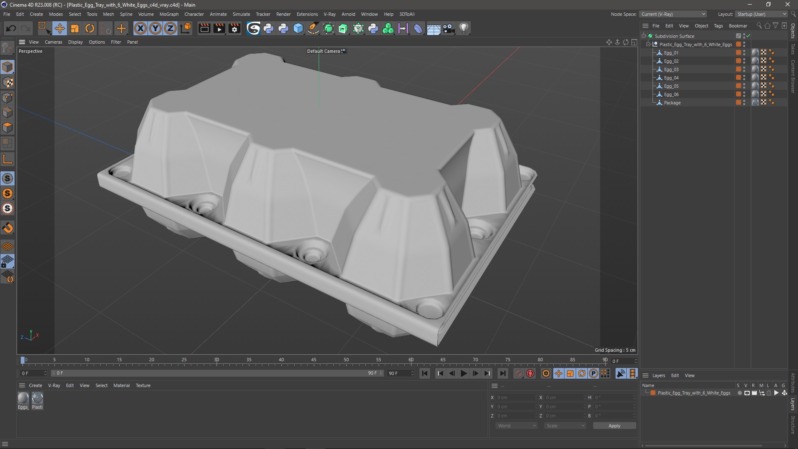Add a Cube primitive object
This screenshot has width=798, height=449.
[x=298, y=28]
